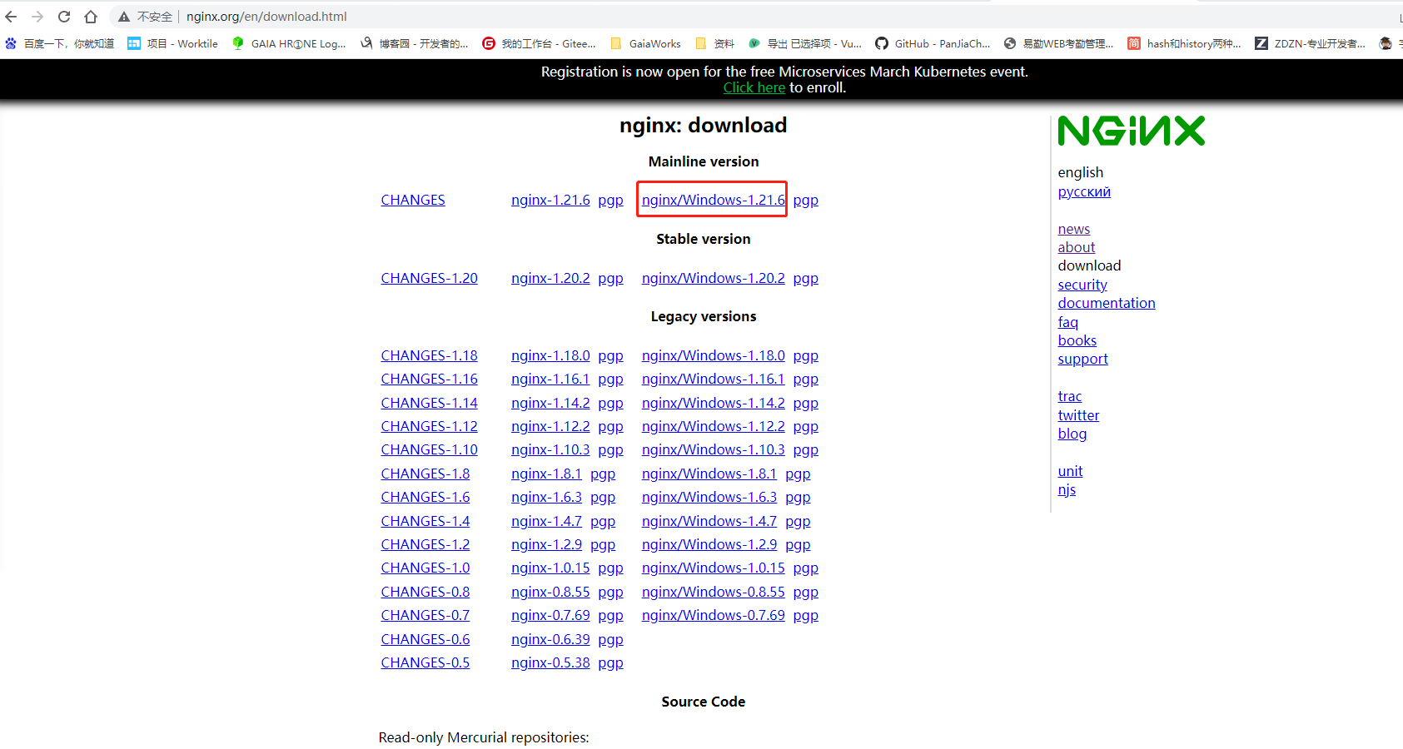Download nginx/Windows-1.2.9
This screenshot has height=749, width=1403.
709,544
